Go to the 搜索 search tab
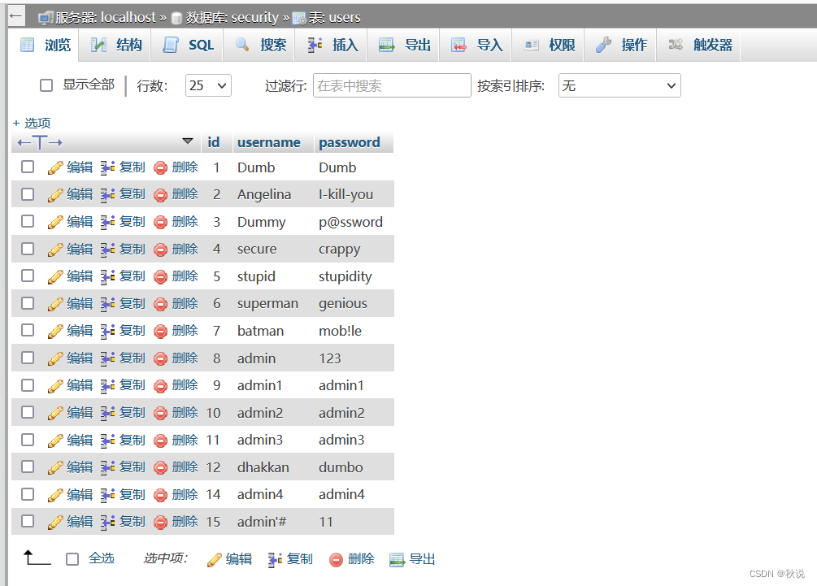The width and height of the screenshot is (817, 586). click(x=261, y=46)
